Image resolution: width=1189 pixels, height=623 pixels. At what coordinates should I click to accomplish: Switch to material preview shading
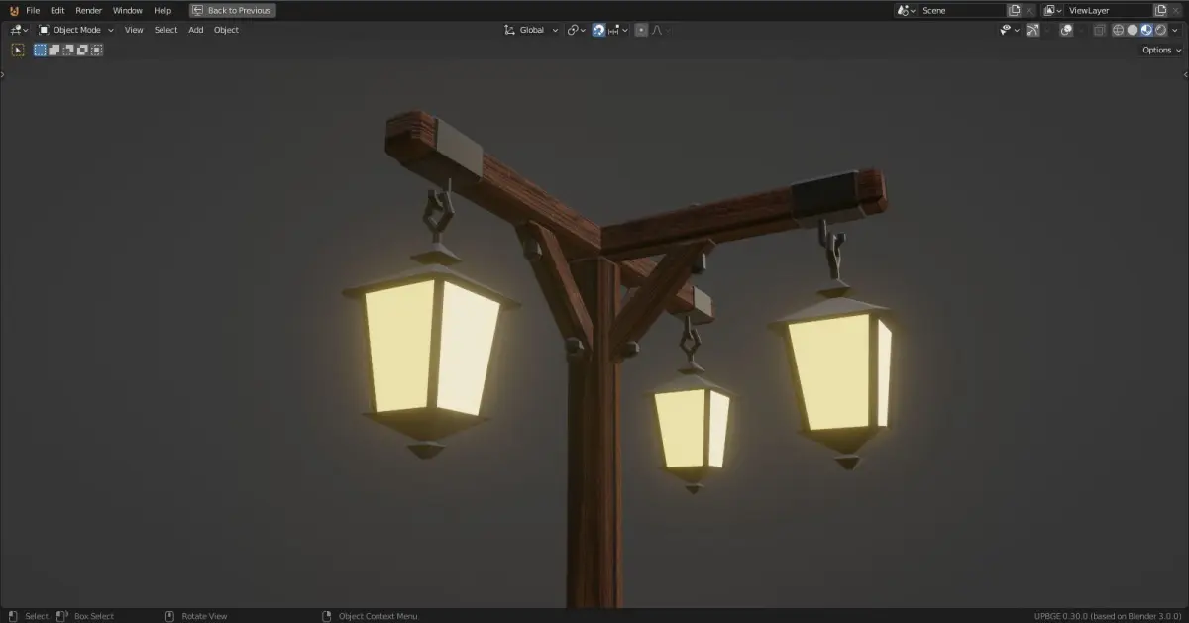point(1146,30)
